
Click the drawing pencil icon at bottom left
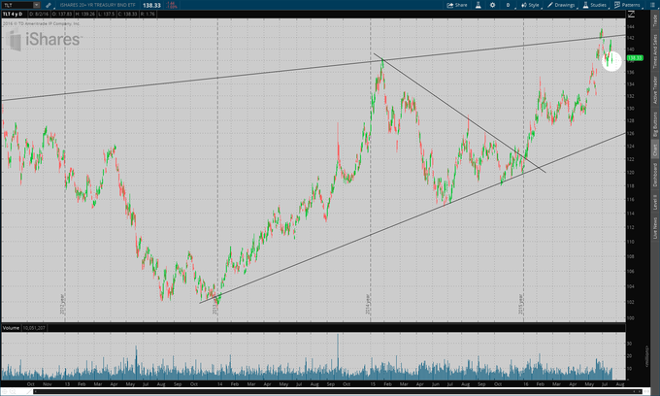coord(29,392)
